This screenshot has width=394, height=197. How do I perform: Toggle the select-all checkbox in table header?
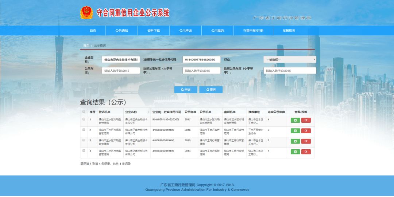pos(84,112)
